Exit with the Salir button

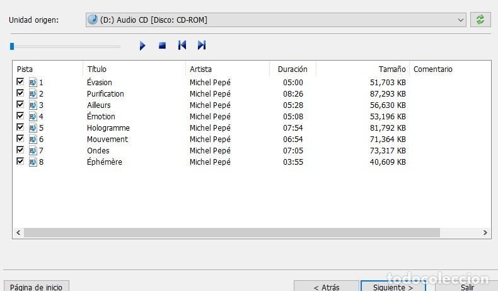click(x=467, y=286)
